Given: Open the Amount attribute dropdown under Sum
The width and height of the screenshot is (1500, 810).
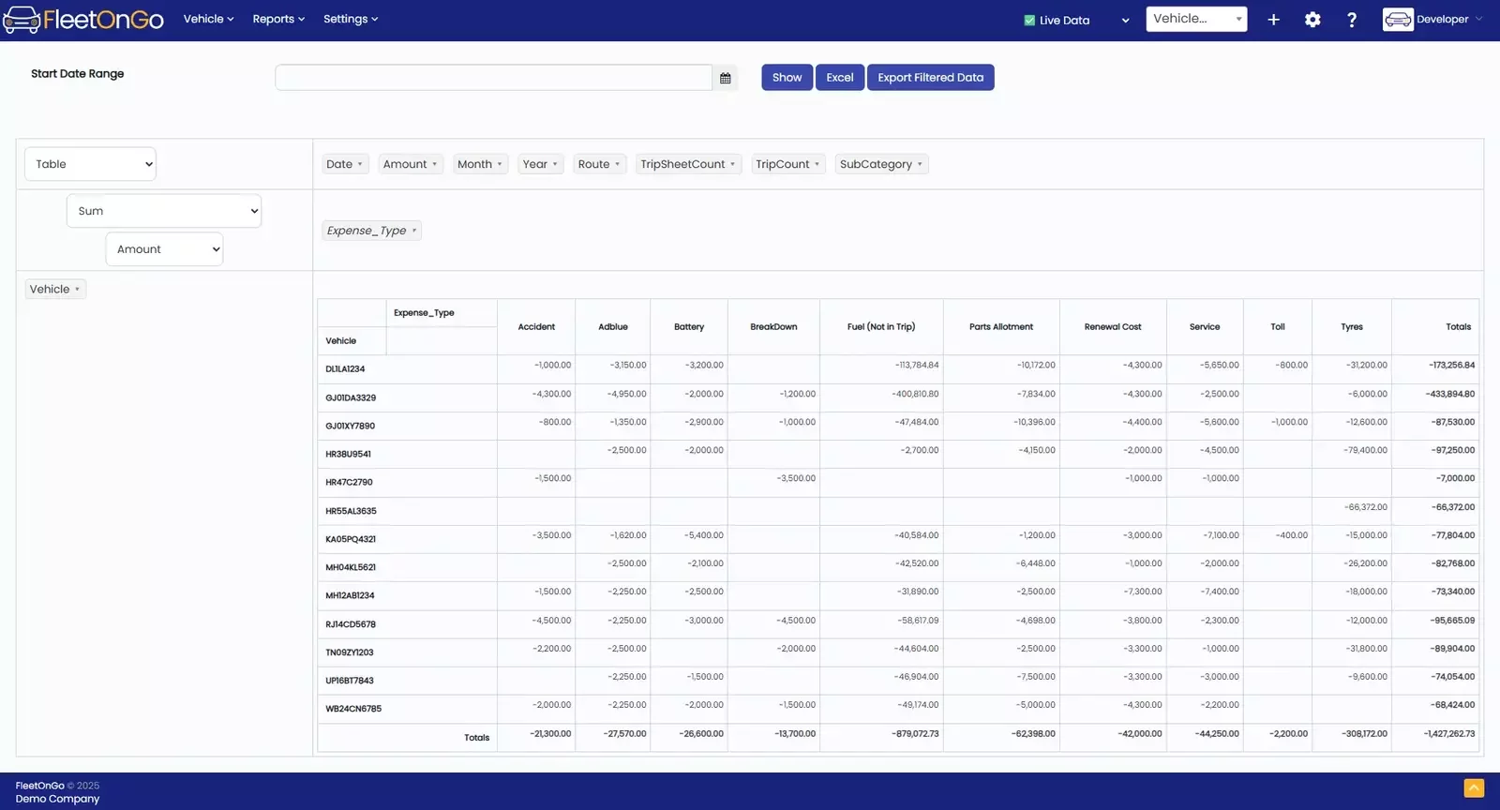Looking at the screenshot, I should [164, 249].
